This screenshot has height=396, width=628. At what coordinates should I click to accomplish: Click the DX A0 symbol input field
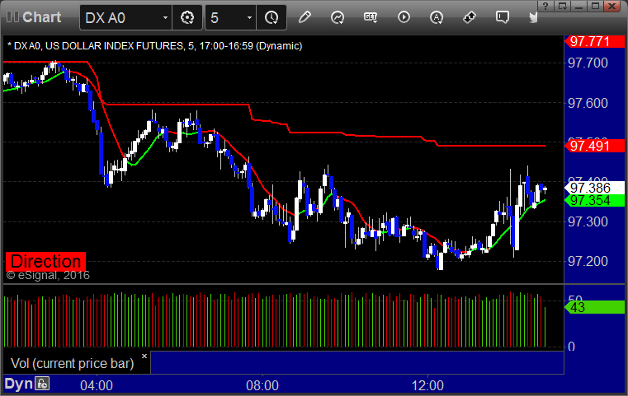(125, 17)
